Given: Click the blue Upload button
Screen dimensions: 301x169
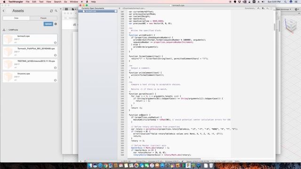Looking at the screenshot, I should pyautogui.click(x=48, y=24).
